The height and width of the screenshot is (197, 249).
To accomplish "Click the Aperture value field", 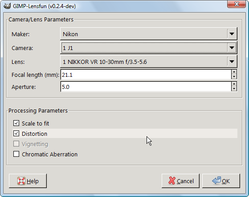I will [x=146, y=87].
